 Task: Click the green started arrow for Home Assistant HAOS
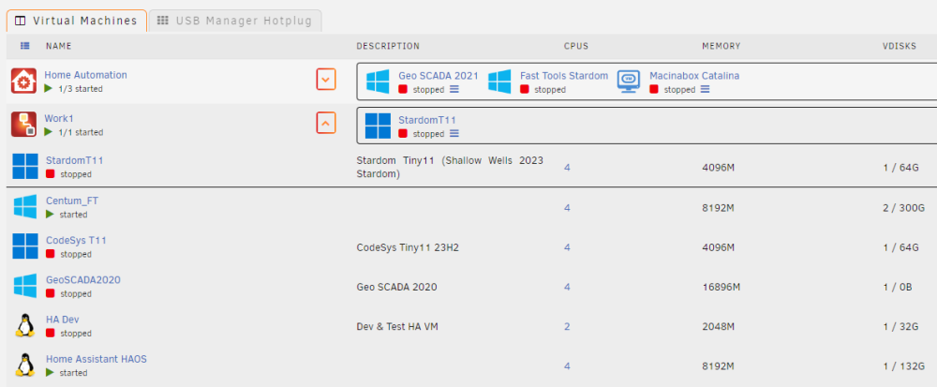pyautogui.click(x=50, y=372)
